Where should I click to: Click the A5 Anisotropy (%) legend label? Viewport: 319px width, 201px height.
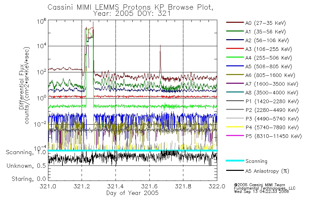tap(267, 171)
